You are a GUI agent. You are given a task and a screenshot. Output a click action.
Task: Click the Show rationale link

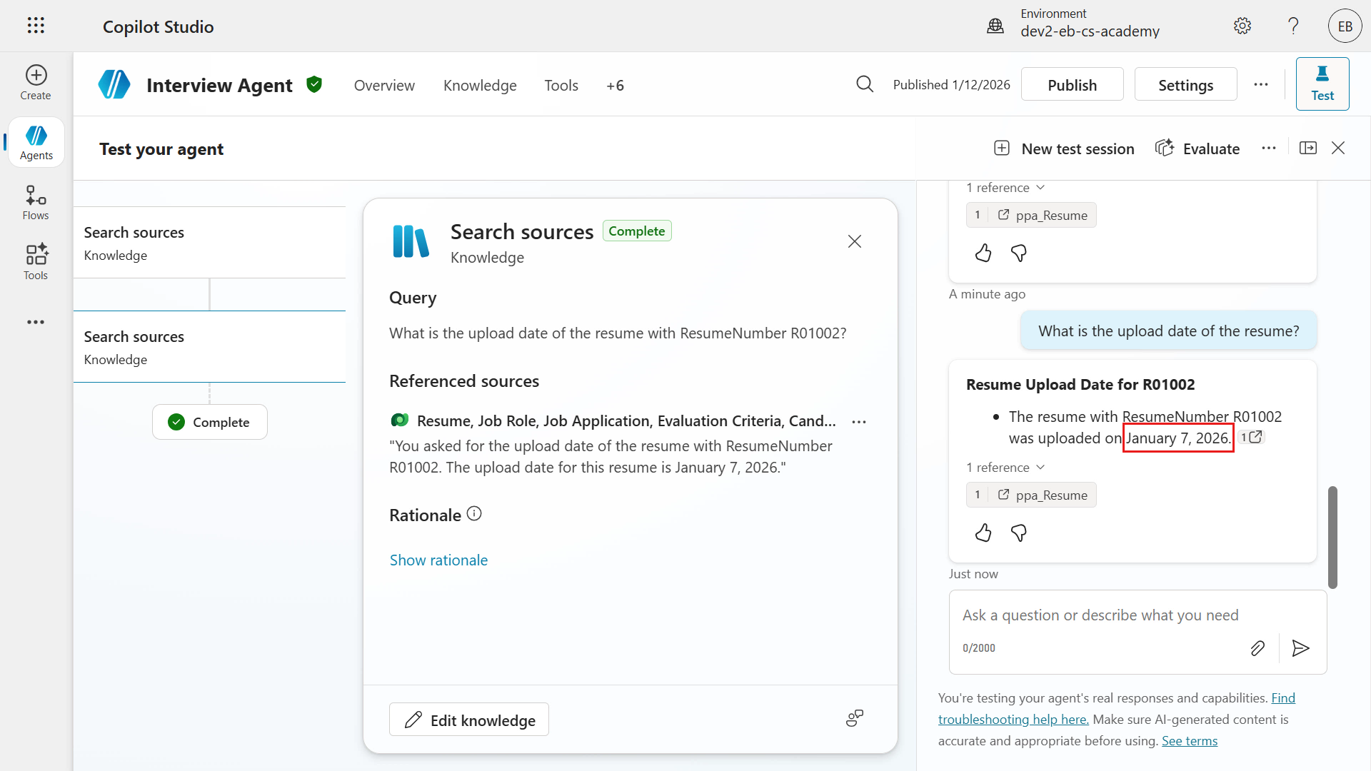coord(438,560)
